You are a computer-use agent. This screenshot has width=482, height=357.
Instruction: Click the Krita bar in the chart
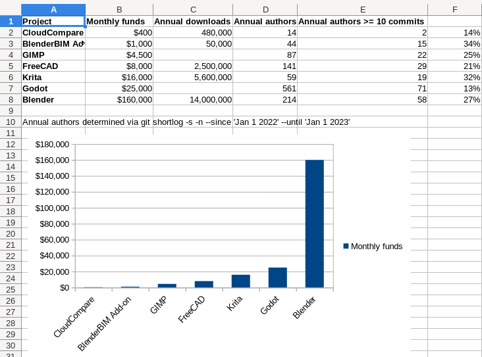(x=241, y=281)
